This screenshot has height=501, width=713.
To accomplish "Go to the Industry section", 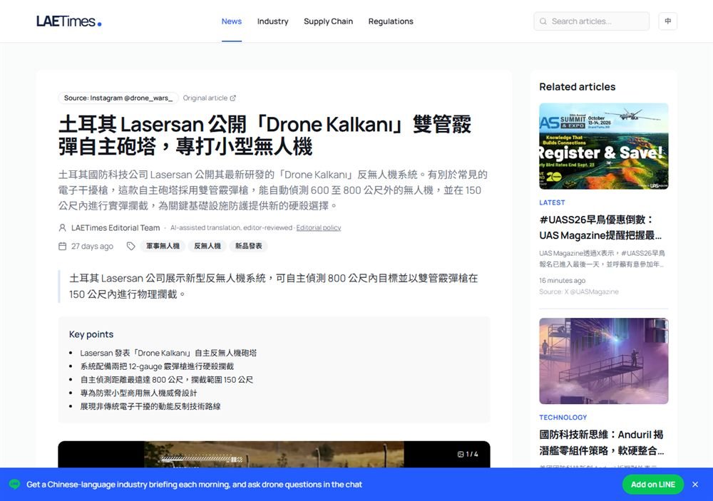I will tap(273, 21).
